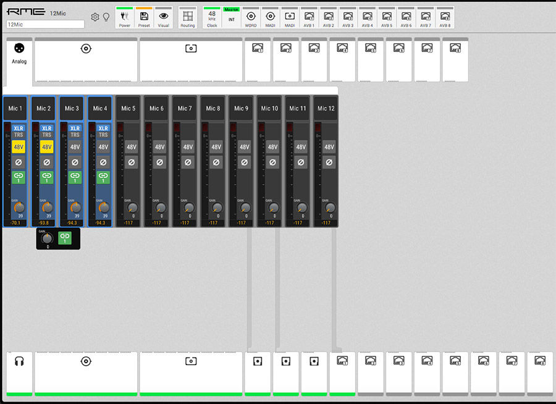Select AVB 3 in the top toolbar
556x404 pixels.
coord(348,17)
